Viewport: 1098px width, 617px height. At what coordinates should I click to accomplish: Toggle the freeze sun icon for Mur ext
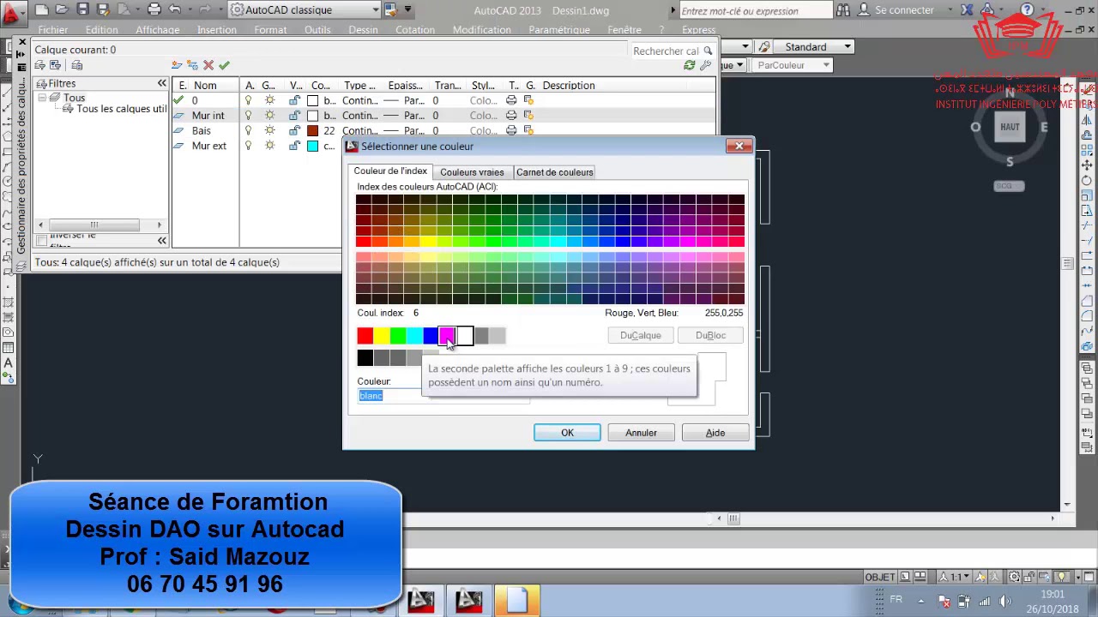[x=269, y=147]
